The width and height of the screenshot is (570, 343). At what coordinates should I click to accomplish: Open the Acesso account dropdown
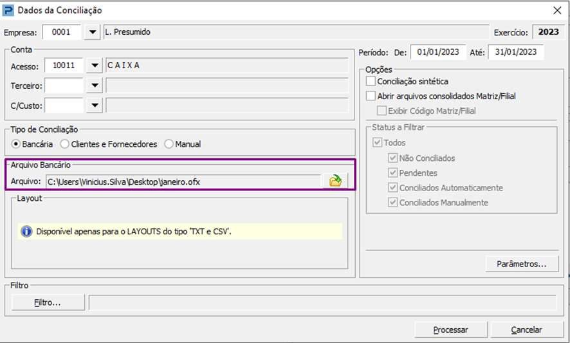[95, 66]
